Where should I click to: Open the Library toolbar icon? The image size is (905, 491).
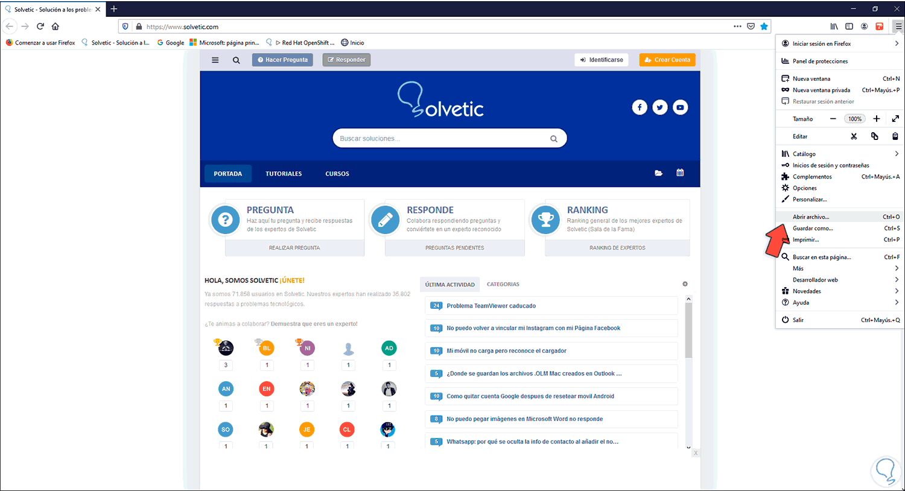pos(834,27)
